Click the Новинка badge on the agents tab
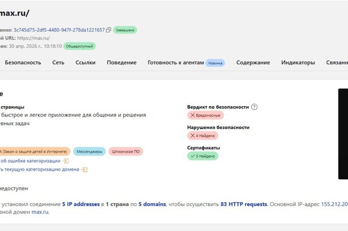Viewport: 348px width, 231px height. pyautogui.click(x=215, y=63)
